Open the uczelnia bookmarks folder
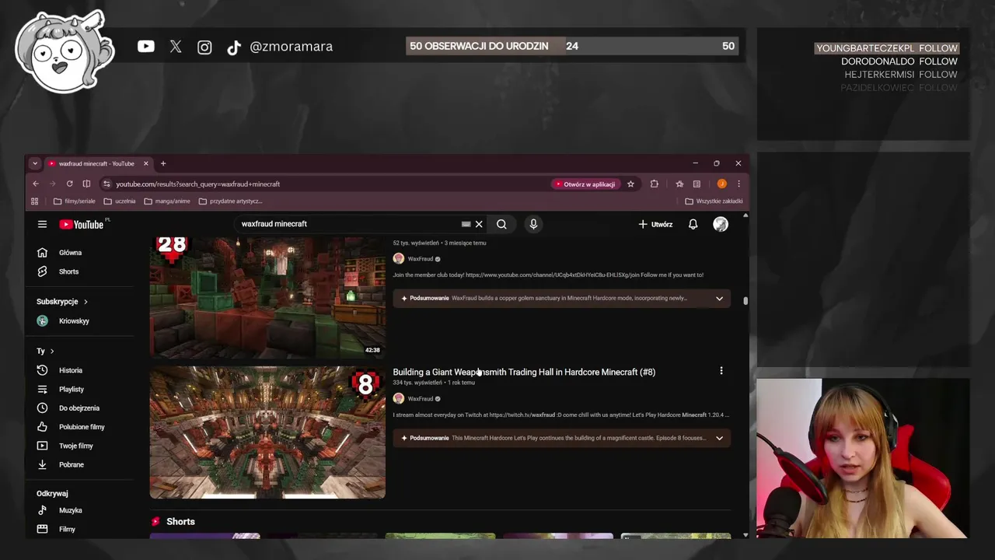The width and height of the screenshot is (995, 560). click(120, 201)
